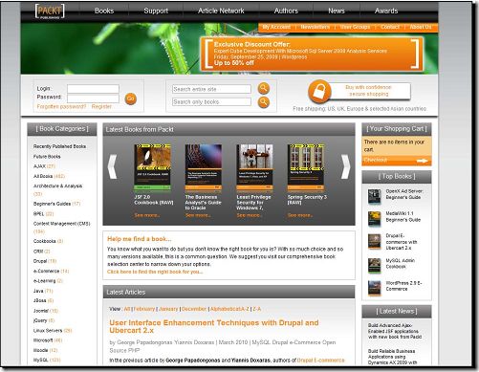Open the Newsletters link
479x372 pixels.
coord(315,27)
